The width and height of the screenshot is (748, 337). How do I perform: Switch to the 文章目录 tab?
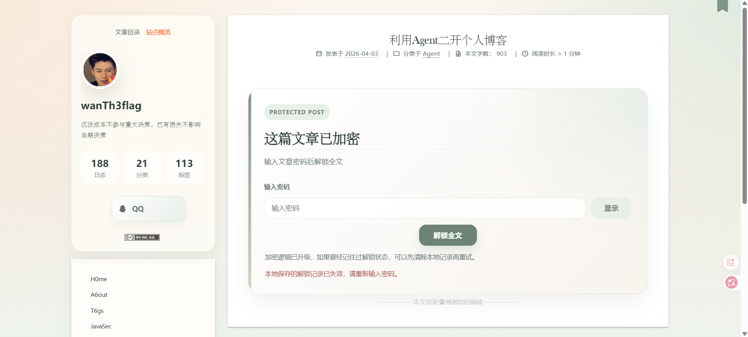coord(127,32)
